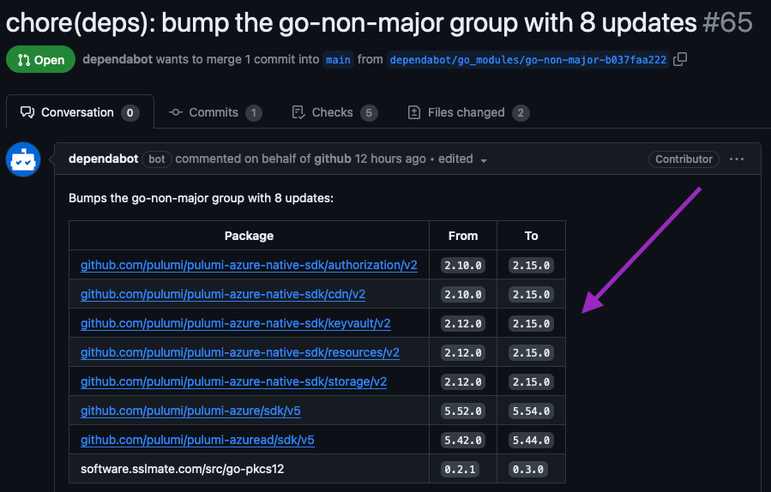The image size is (771, 492).
Task: Click the 5.54.0 To version value
Action: pyautogui.click(x=531, y=411)
